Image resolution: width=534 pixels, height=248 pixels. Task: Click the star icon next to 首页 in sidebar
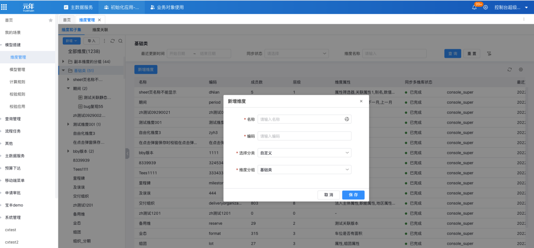tap(50, 19)
